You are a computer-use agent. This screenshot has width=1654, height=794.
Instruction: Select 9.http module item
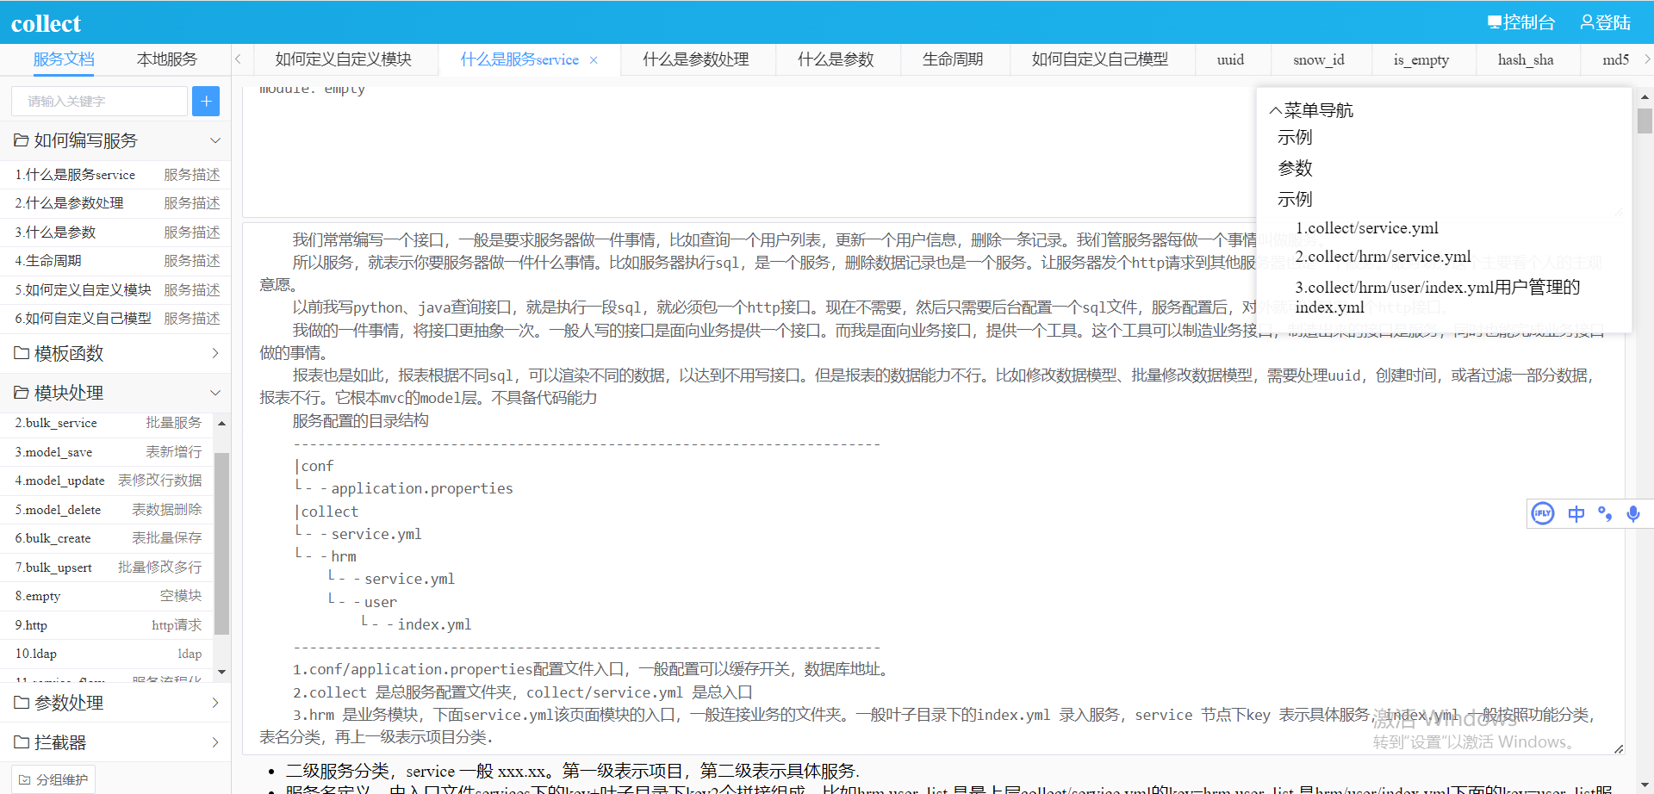coord(107,625)
